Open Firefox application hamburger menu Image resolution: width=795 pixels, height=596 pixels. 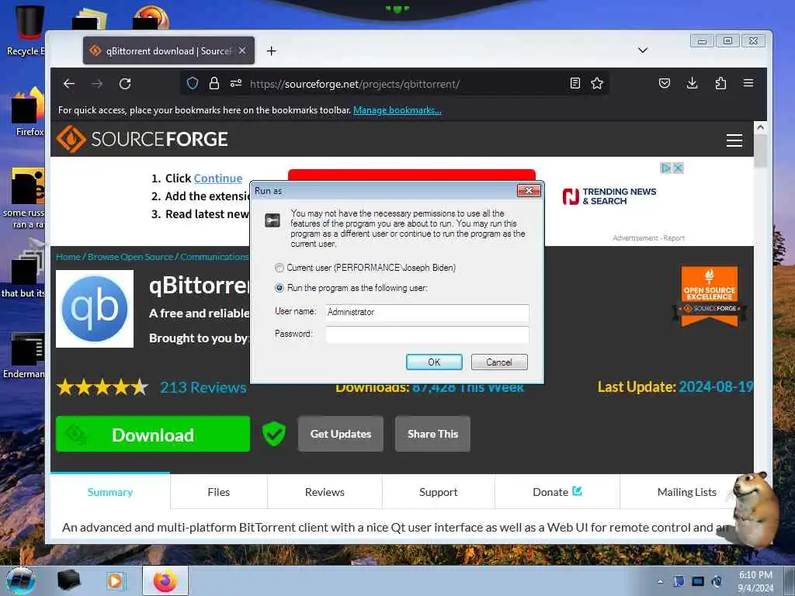(748, 83)
